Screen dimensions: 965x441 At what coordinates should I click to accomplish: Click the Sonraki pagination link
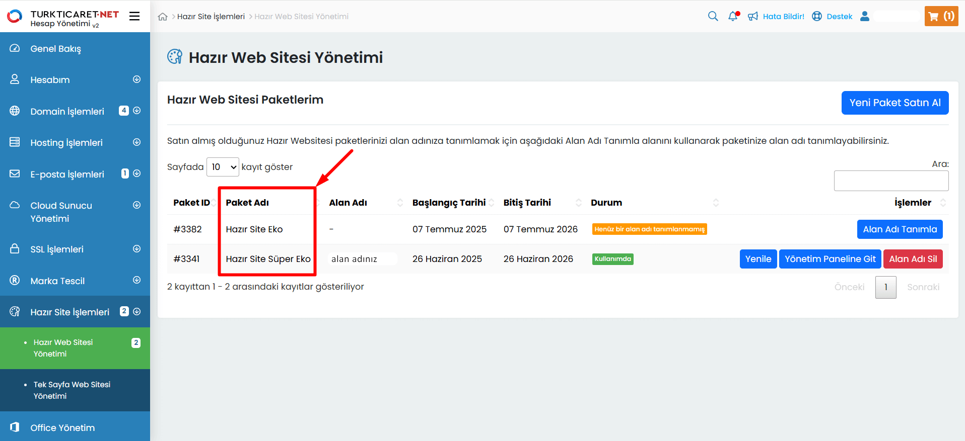click(x=923, y=287)
